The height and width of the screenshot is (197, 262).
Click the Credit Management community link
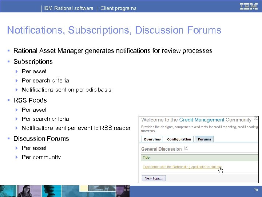[202, 120]
